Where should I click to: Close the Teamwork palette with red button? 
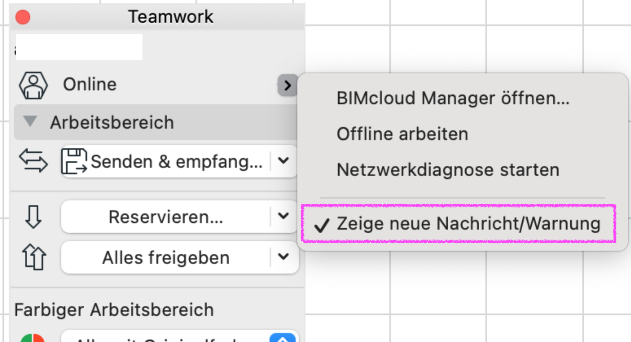click(23, 17)
